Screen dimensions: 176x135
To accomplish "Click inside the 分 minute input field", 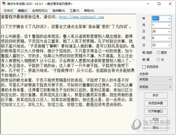I will (x=159, y=45).
